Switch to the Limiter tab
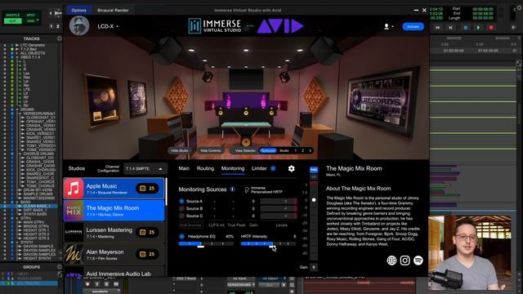523x294 pixels. pyautogui.click(x=259, y=169)
